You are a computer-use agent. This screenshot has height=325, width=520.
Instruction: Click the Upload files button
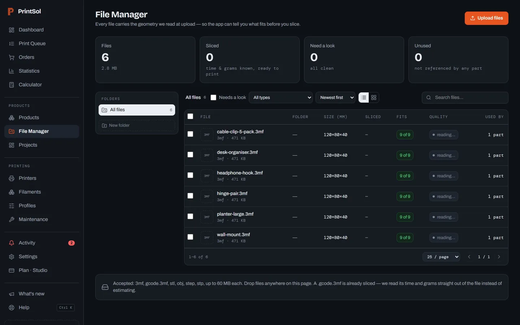[486, 18]
